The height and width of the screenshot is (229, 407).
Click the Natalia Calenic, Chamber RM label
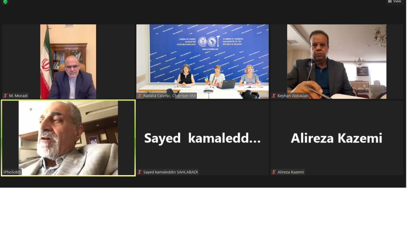tap(169, 96)
